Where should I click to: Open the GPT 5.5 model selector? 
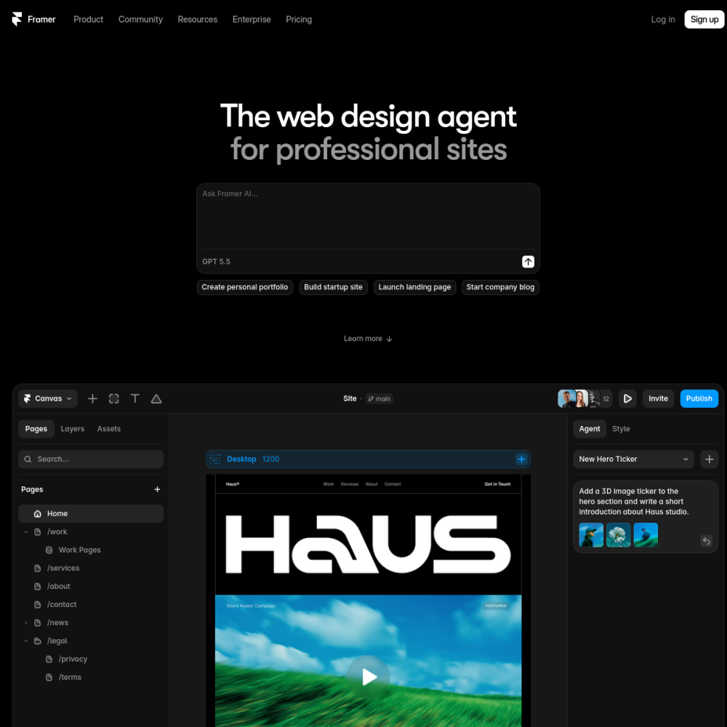tap(216, 262)
